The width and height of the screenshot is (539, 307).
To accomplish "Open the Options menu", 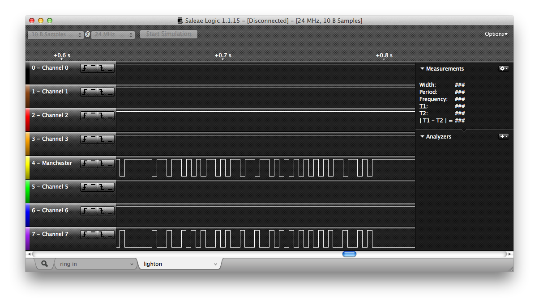I will [496, 34].
